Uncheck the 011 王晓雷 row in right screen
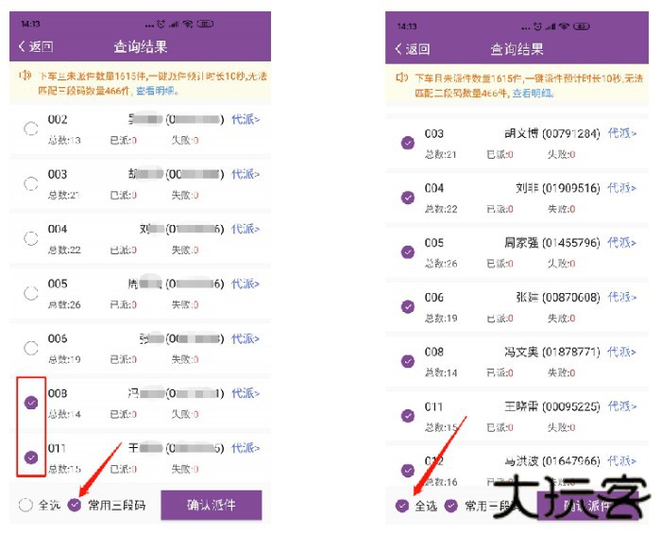The height and width of the screenshot is (535, 661). coord(408,416)
